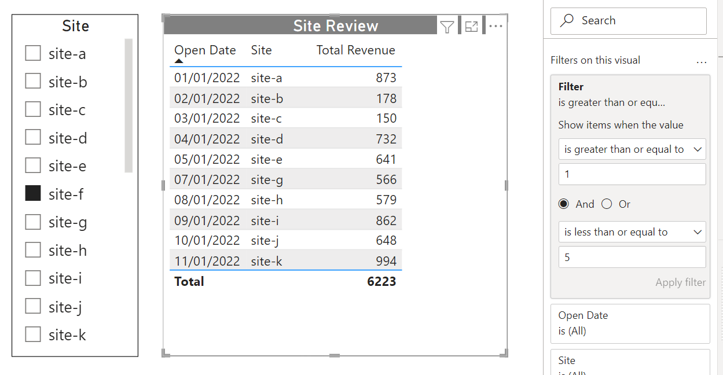
Task: Open more options ellipsis on Site Review
Action: (496, 26)
